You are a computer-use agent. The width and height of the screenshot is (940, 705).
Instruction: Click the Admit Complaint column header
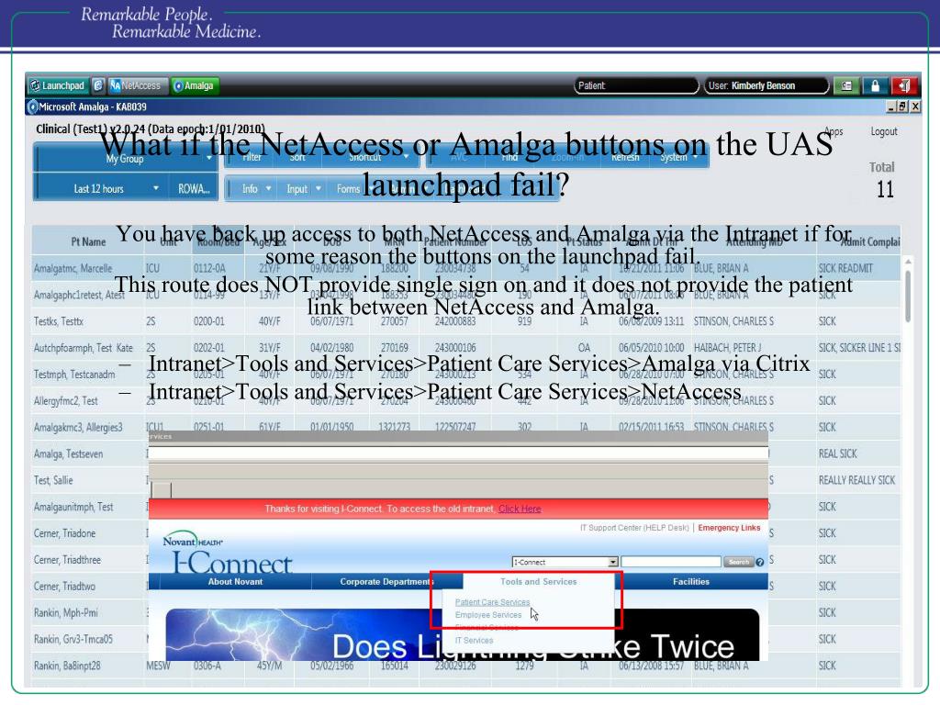(858, 241)
